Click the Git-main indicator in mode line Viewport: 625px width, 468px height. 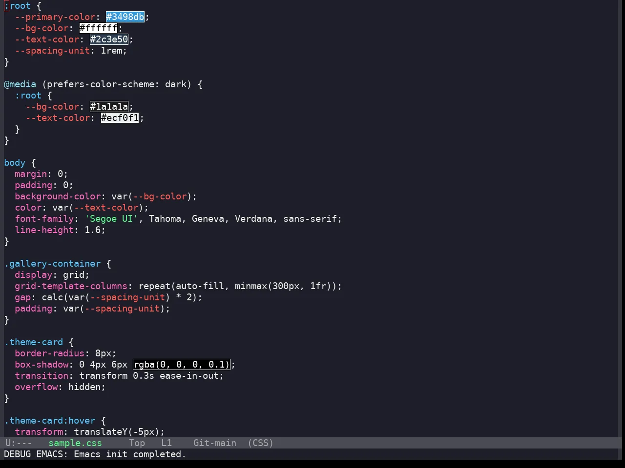(215, 443)
